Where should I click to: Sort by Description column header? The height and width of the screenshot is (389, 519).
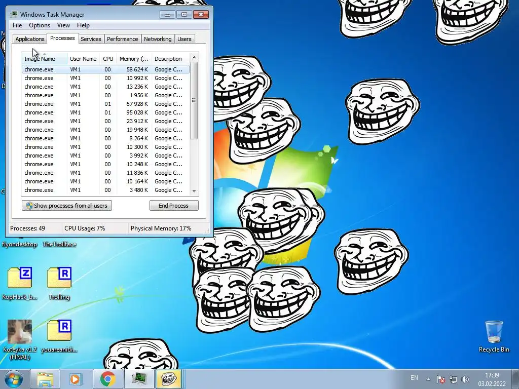point(170,59)
